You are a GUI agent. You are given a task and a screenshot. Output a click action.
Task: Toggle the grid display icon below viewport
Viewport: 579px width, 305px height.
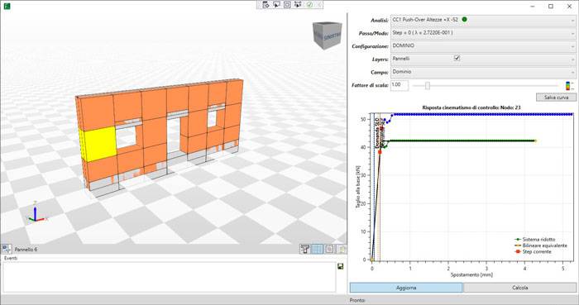click(x=317, y=250)
